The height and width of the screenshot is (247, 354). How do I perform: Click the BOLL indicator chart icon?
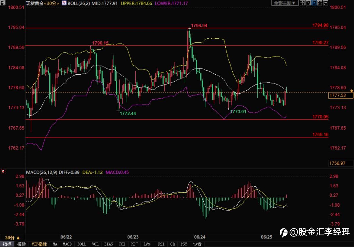[64, 3]
